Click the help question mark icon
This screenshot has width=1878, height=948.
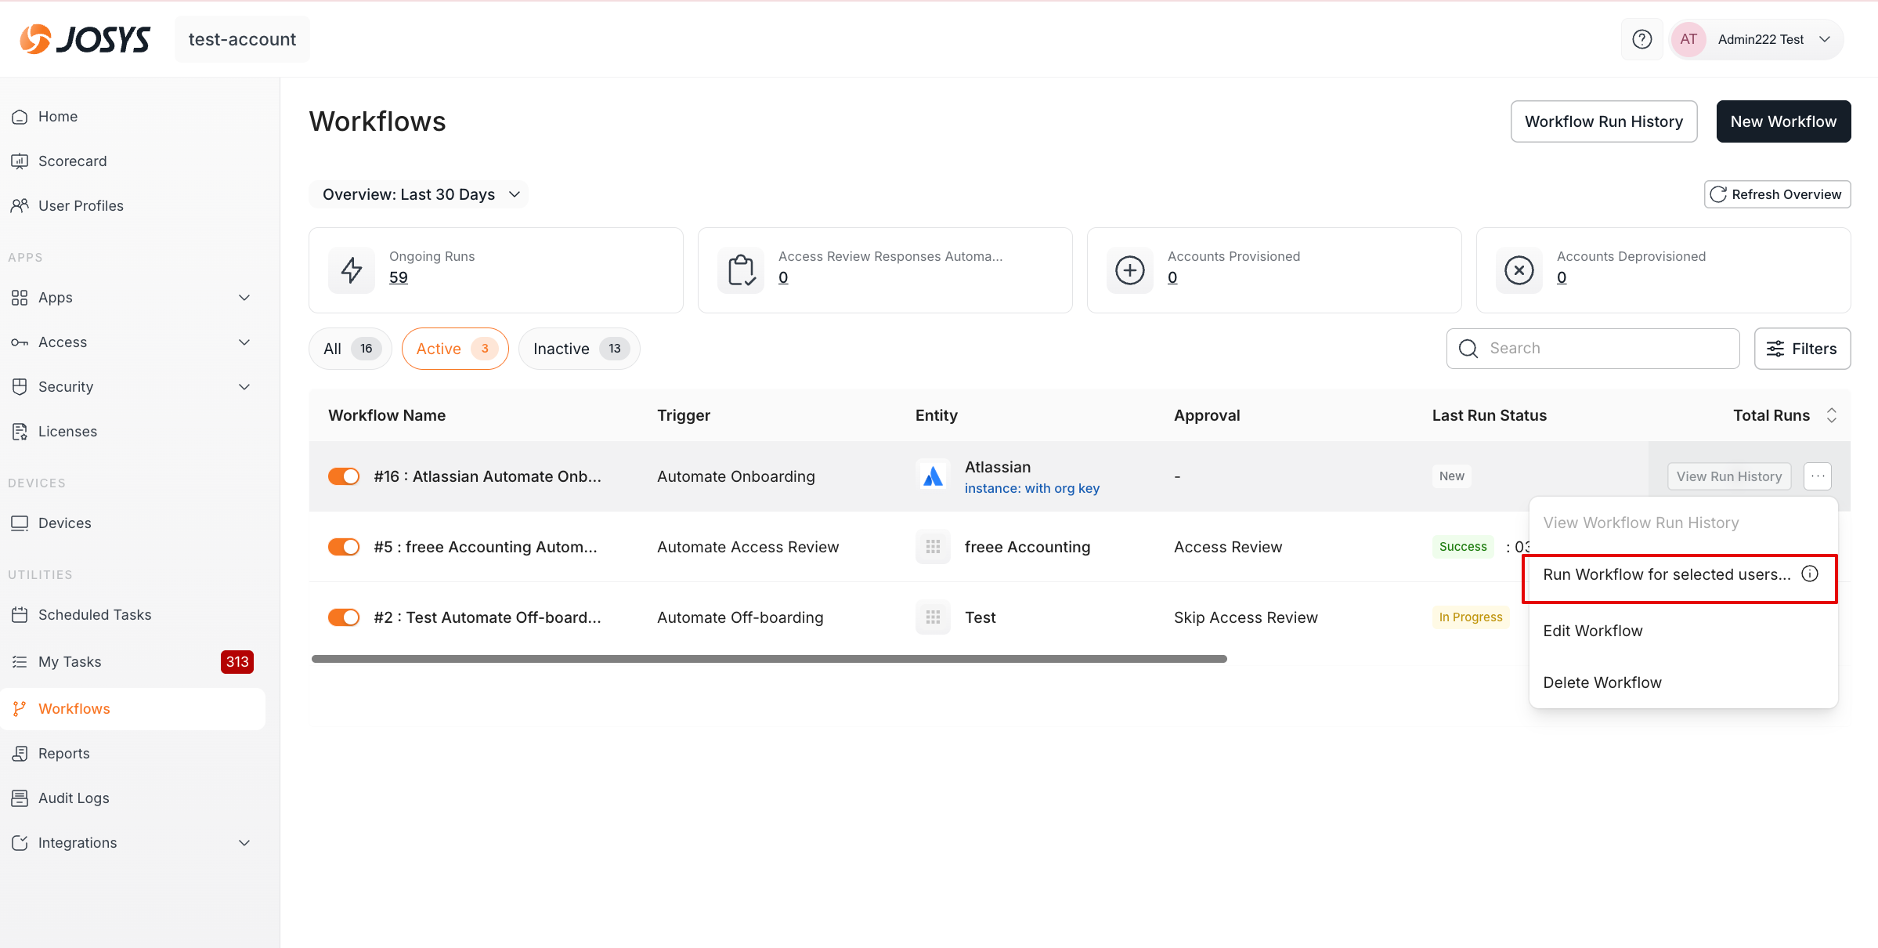click(x=1641, y=39)
